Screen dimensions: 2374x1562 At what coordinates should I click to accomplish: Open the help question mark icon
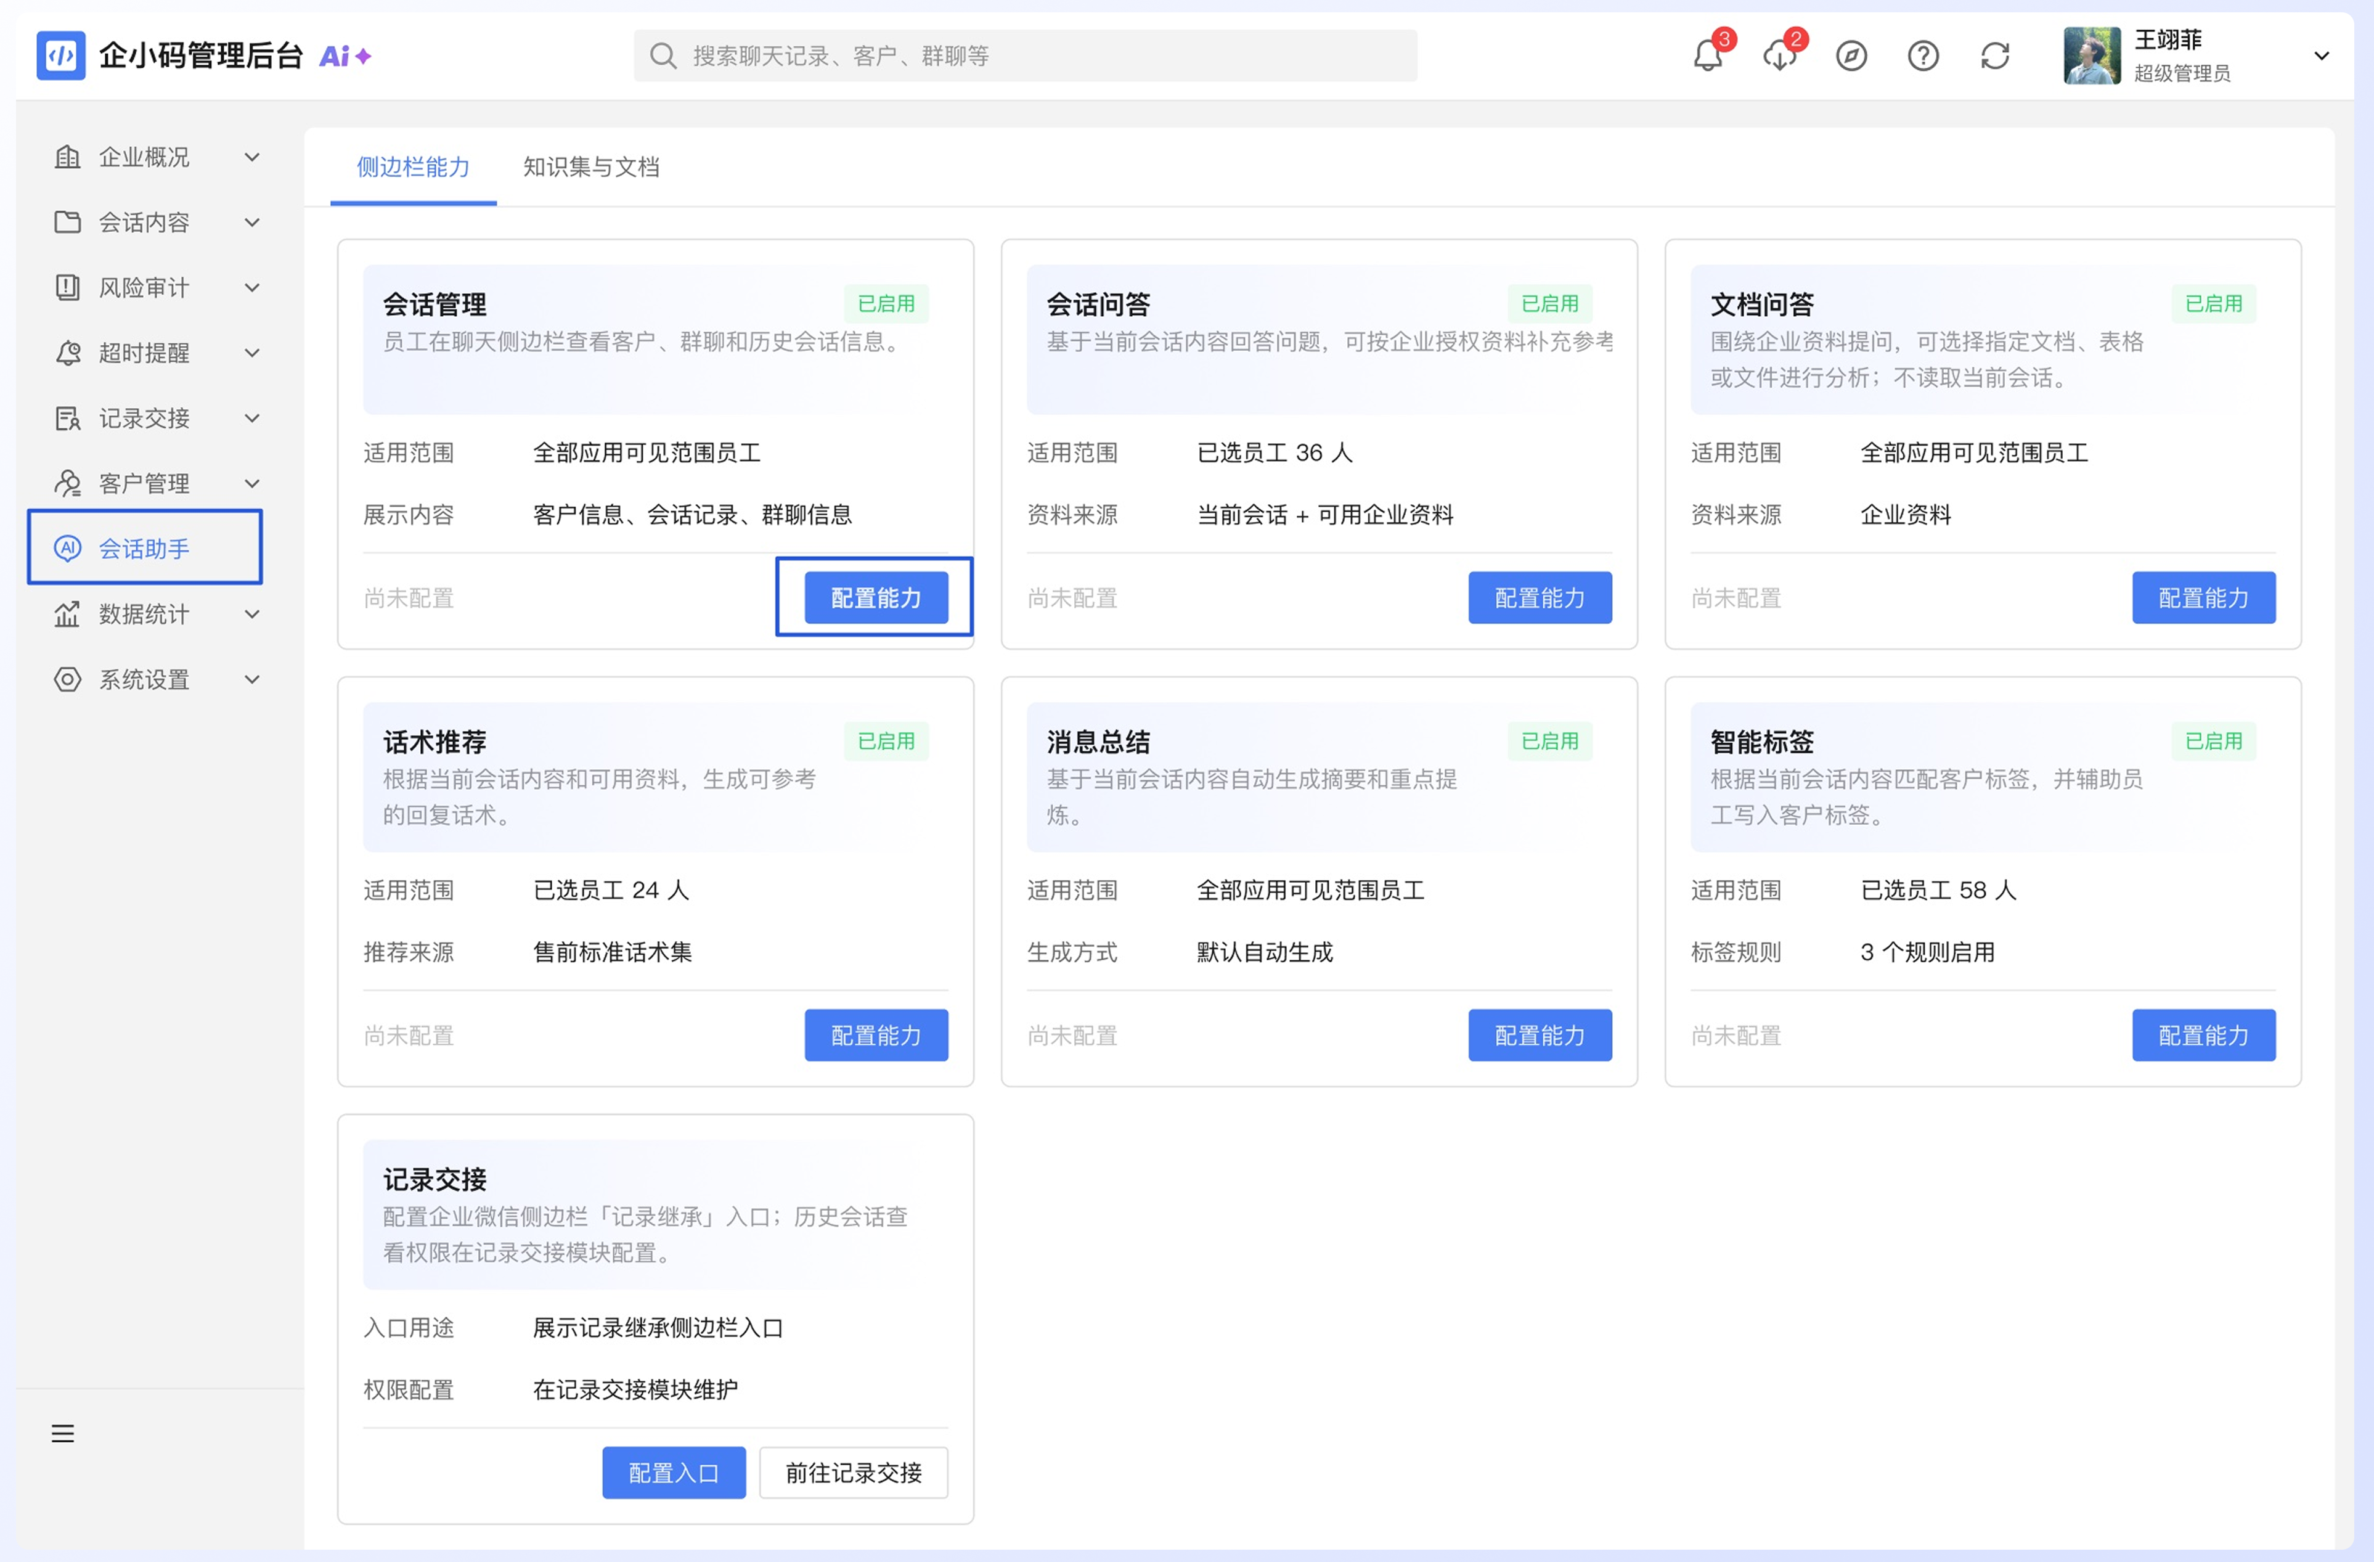[x=1923, y=56]
